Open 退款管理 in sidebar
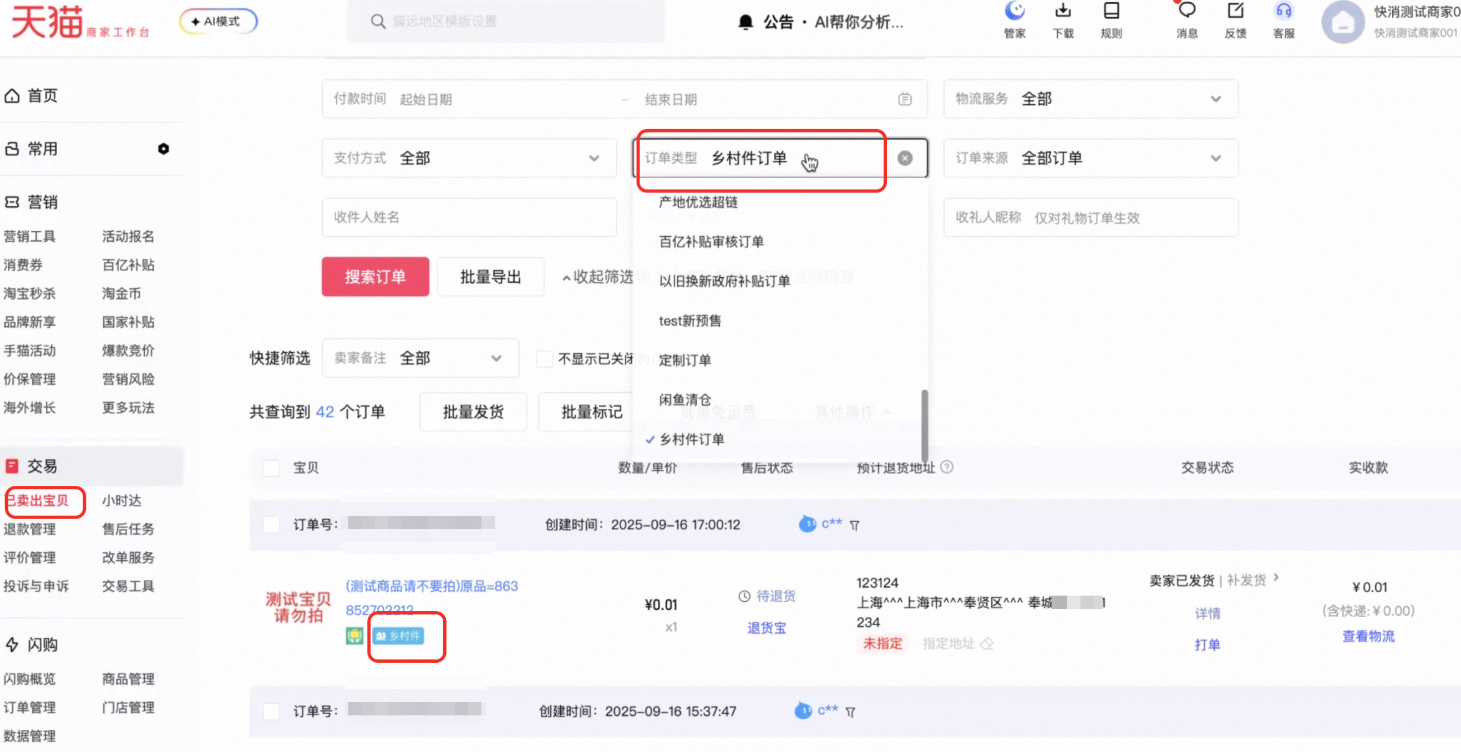 click(x=29, y=529)
